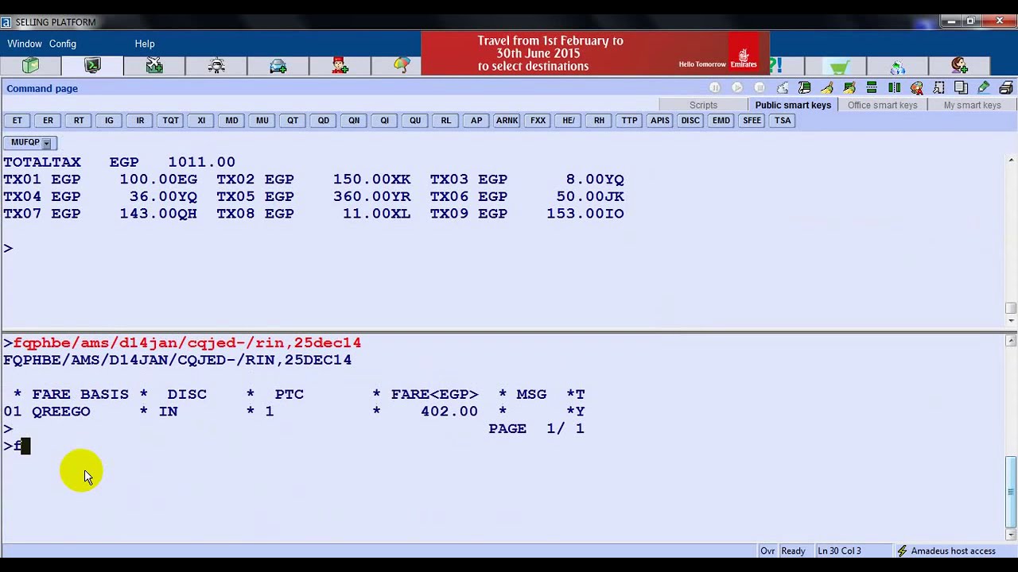Click the split horizontally green bars icon

[x=872, y=88]
